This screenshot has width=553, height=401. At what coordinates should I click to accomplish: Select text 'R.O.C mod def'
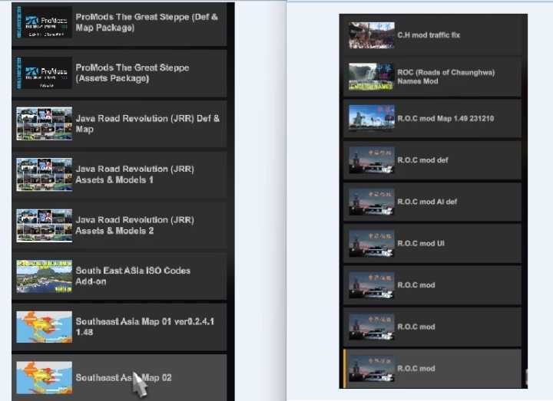[x=422, y=160]
